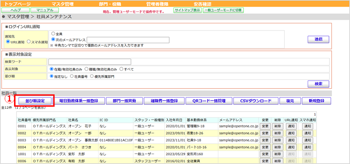This screenshot has width=350, height=164.
Task: Click 削除 for employee 0006
Action: pyautogui.click(x=277, y=161)
